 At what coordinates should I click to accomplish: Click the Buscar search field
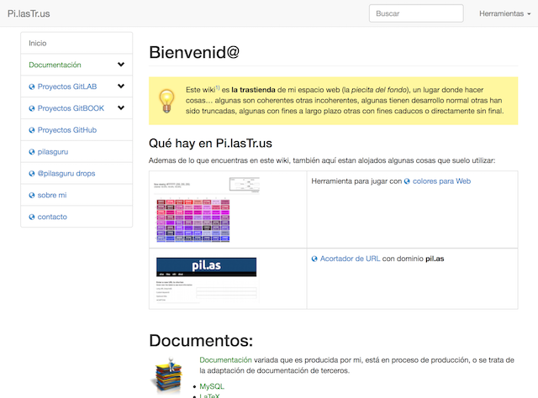point(415,13)
